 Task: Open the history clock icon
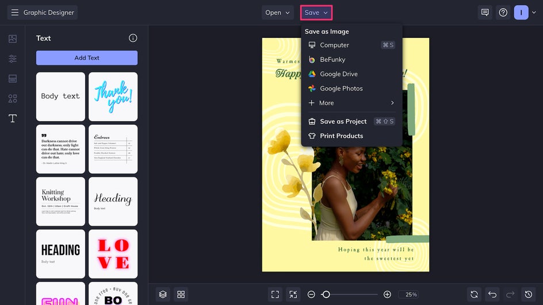tap(529, 294)
